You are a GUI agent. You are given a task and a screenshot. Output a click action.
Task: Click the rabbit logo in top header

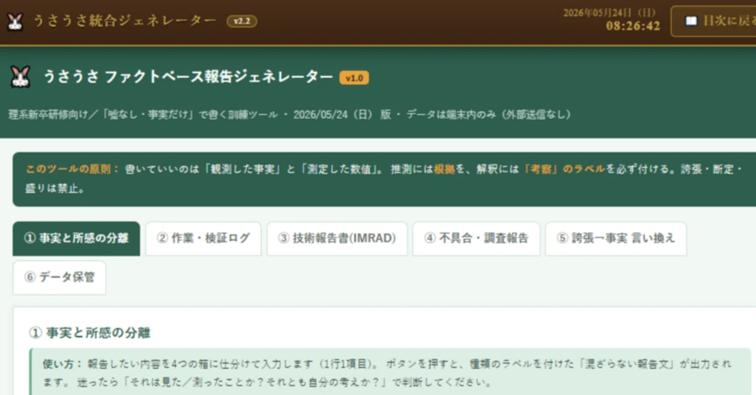[15, 22]
